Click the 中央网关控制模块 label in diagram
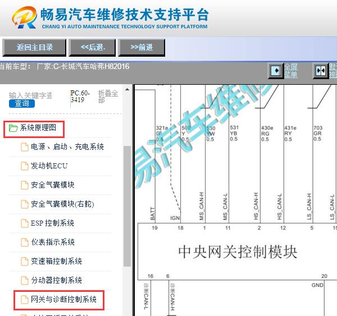 click(x=238, y=252)
